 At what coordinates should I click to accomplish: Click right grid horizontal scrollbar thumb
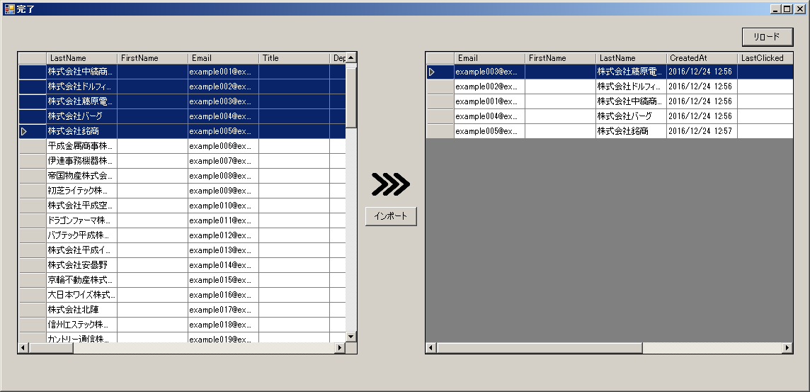pos(540,348)
